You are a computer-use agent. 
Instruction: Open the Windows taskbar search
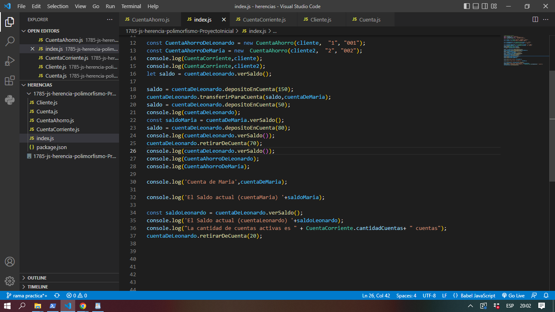tap(22, 306)
